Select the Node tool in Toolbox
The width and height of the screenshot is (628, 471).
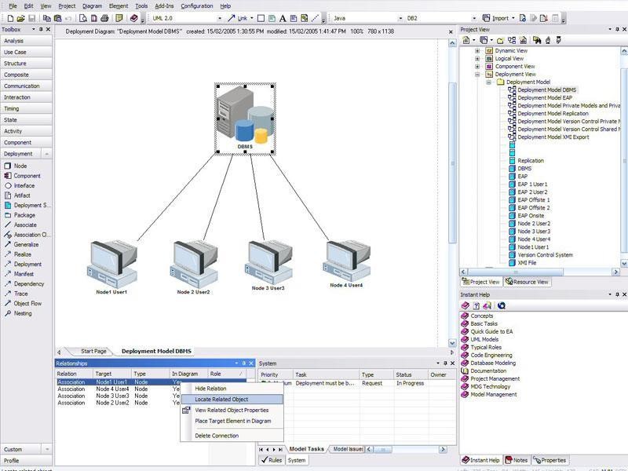pyautogui.click(x=20, y=166)
